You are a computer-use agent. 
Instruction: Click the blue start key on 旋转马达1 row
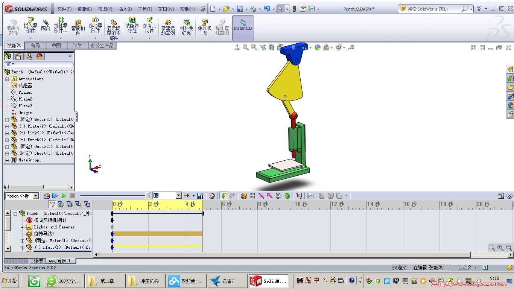[112, 234]
